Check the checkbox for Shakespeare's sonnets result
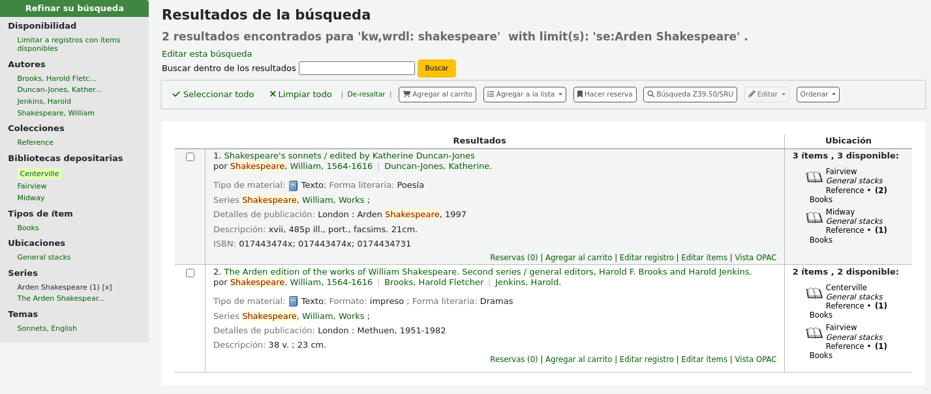 tap(190, 157)
